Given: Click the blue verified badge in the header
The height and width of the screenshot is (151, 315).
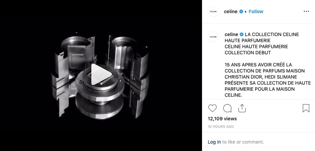Looking at the screenshot, I should click(241, 11).
